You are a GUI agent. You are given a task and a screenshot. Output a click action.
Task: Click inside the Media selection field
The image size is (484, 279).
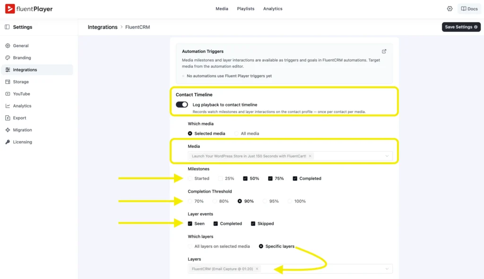click(290, 156)
